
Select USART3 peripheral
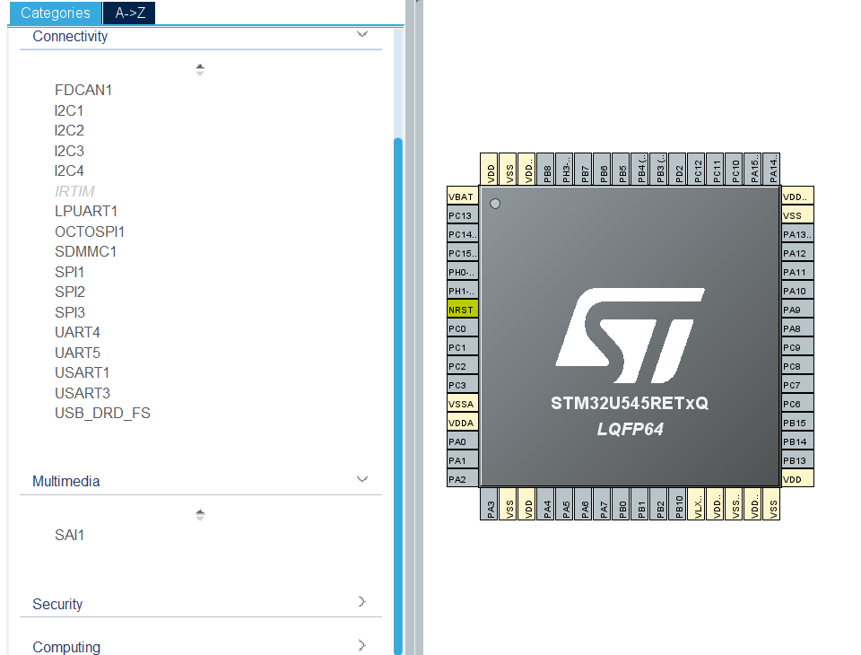83,393
